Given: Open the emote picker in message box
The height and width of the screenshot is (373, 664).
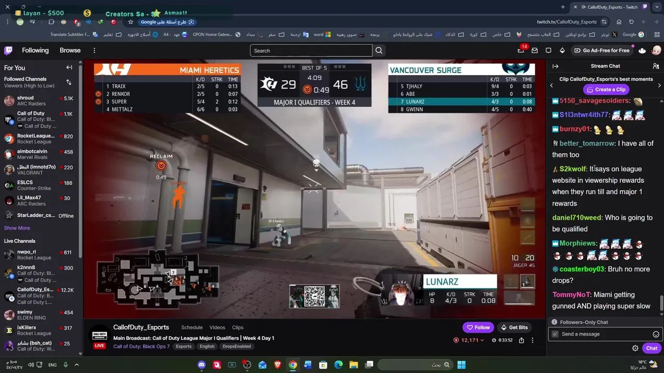Looking at the screenshot, I should pyautogui.click(x=656, y=334).
